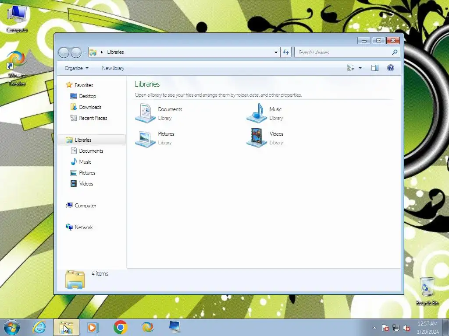Select the Recycle Bin desktop icon
The width and height of the screenshot is (449, 336).
pos(427,291)
